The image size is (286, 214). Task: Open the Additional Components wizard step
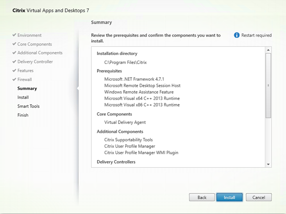(x=40, y=53)
